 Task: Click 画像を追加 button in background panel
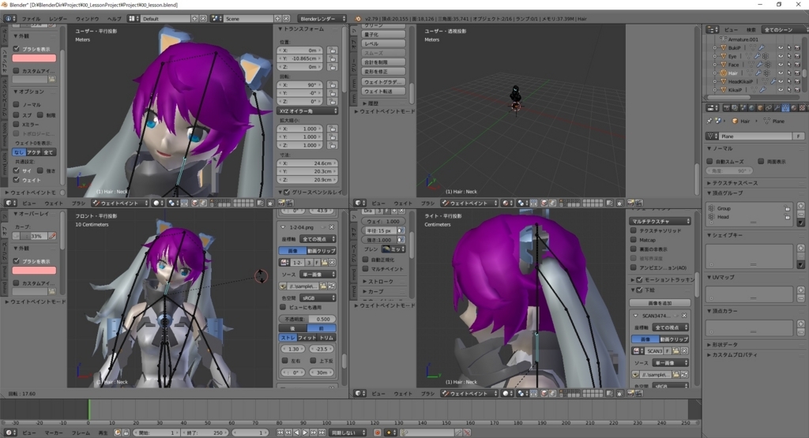click(x=660, y=303)
